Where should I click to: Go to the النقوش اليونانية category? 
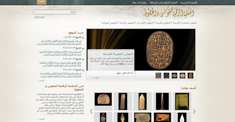pos(109,23)
